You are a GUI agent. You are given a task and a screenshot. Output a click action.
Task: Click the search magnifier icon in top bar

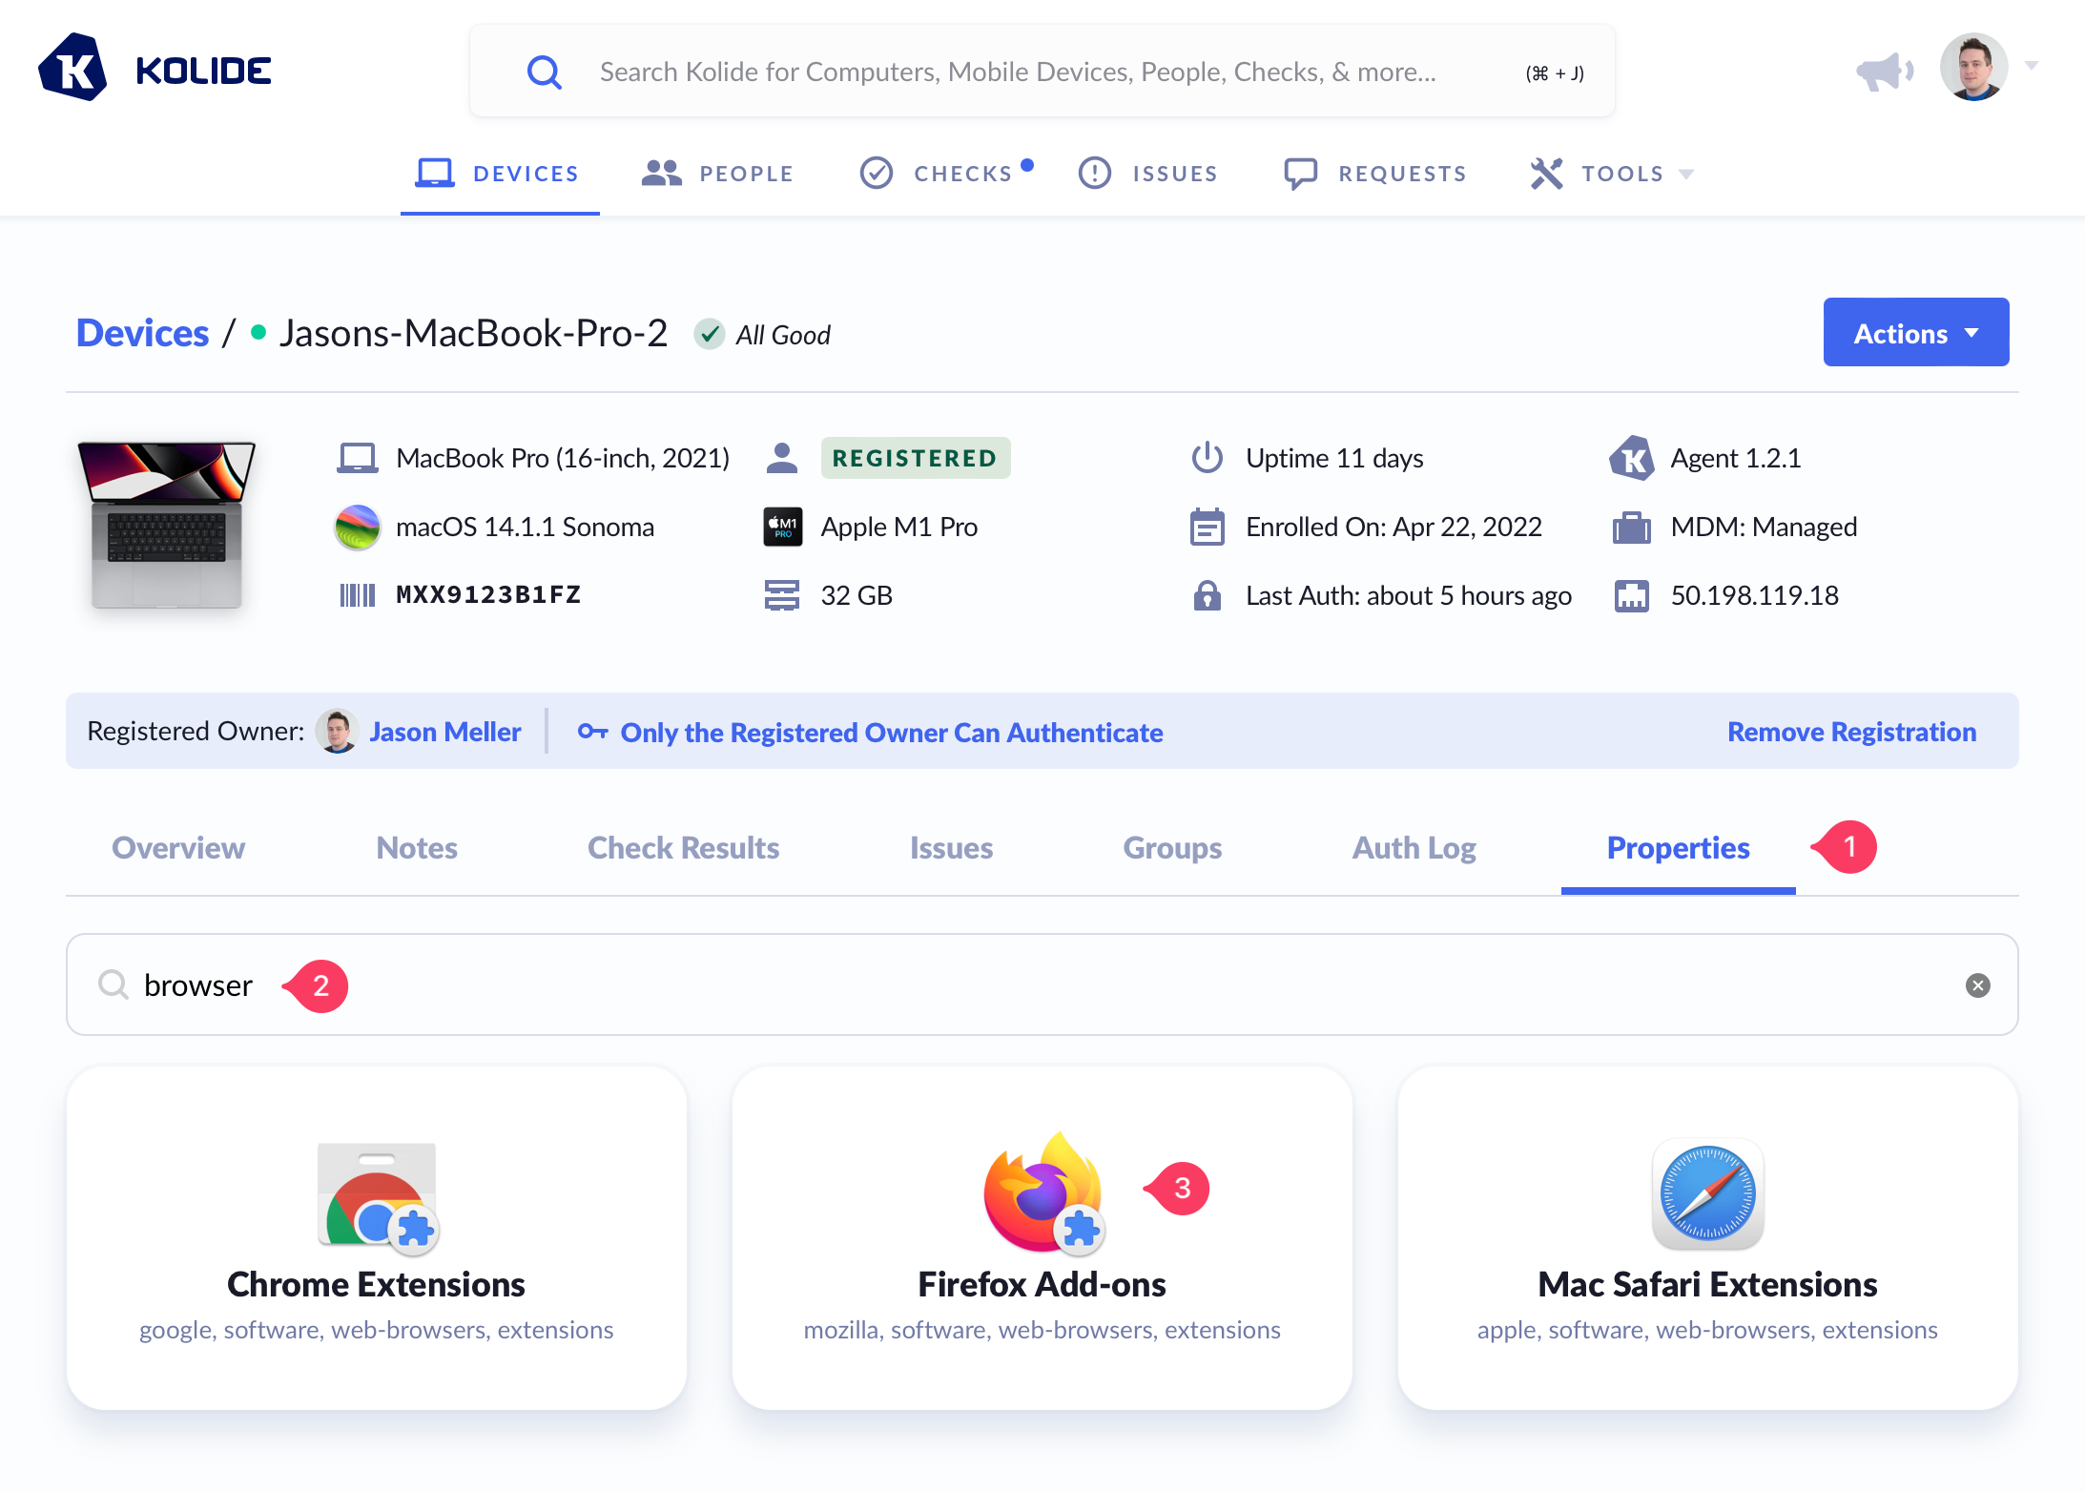[545, 72]
